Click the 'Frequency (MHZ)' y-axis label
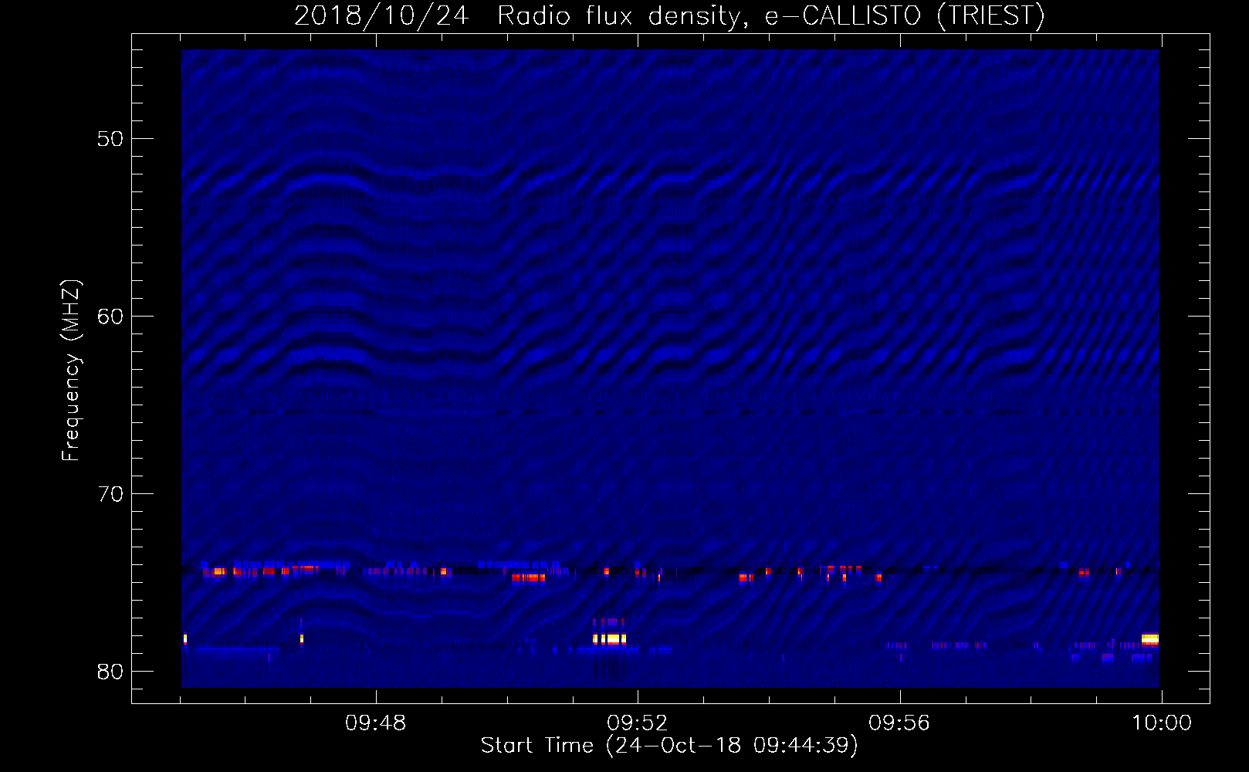This screenshot has height=772, width=1249. point(71,371)
